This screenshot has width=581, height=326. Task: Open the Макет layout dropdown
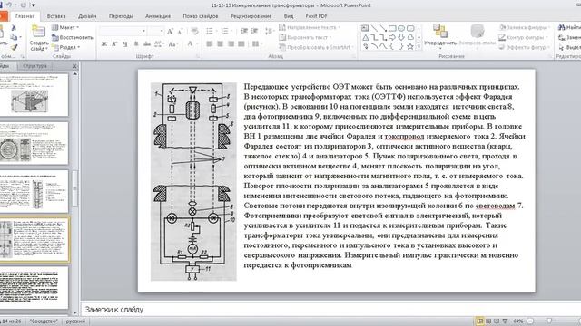[x=65, y=27]
